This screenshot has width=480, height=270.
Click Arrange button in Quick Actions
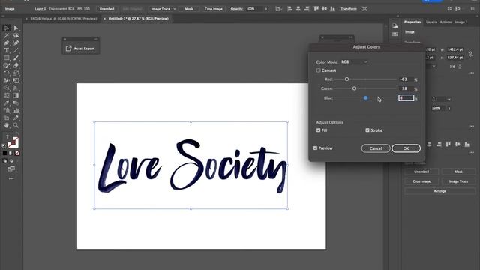pyautogui.click(x=440, y=191)
